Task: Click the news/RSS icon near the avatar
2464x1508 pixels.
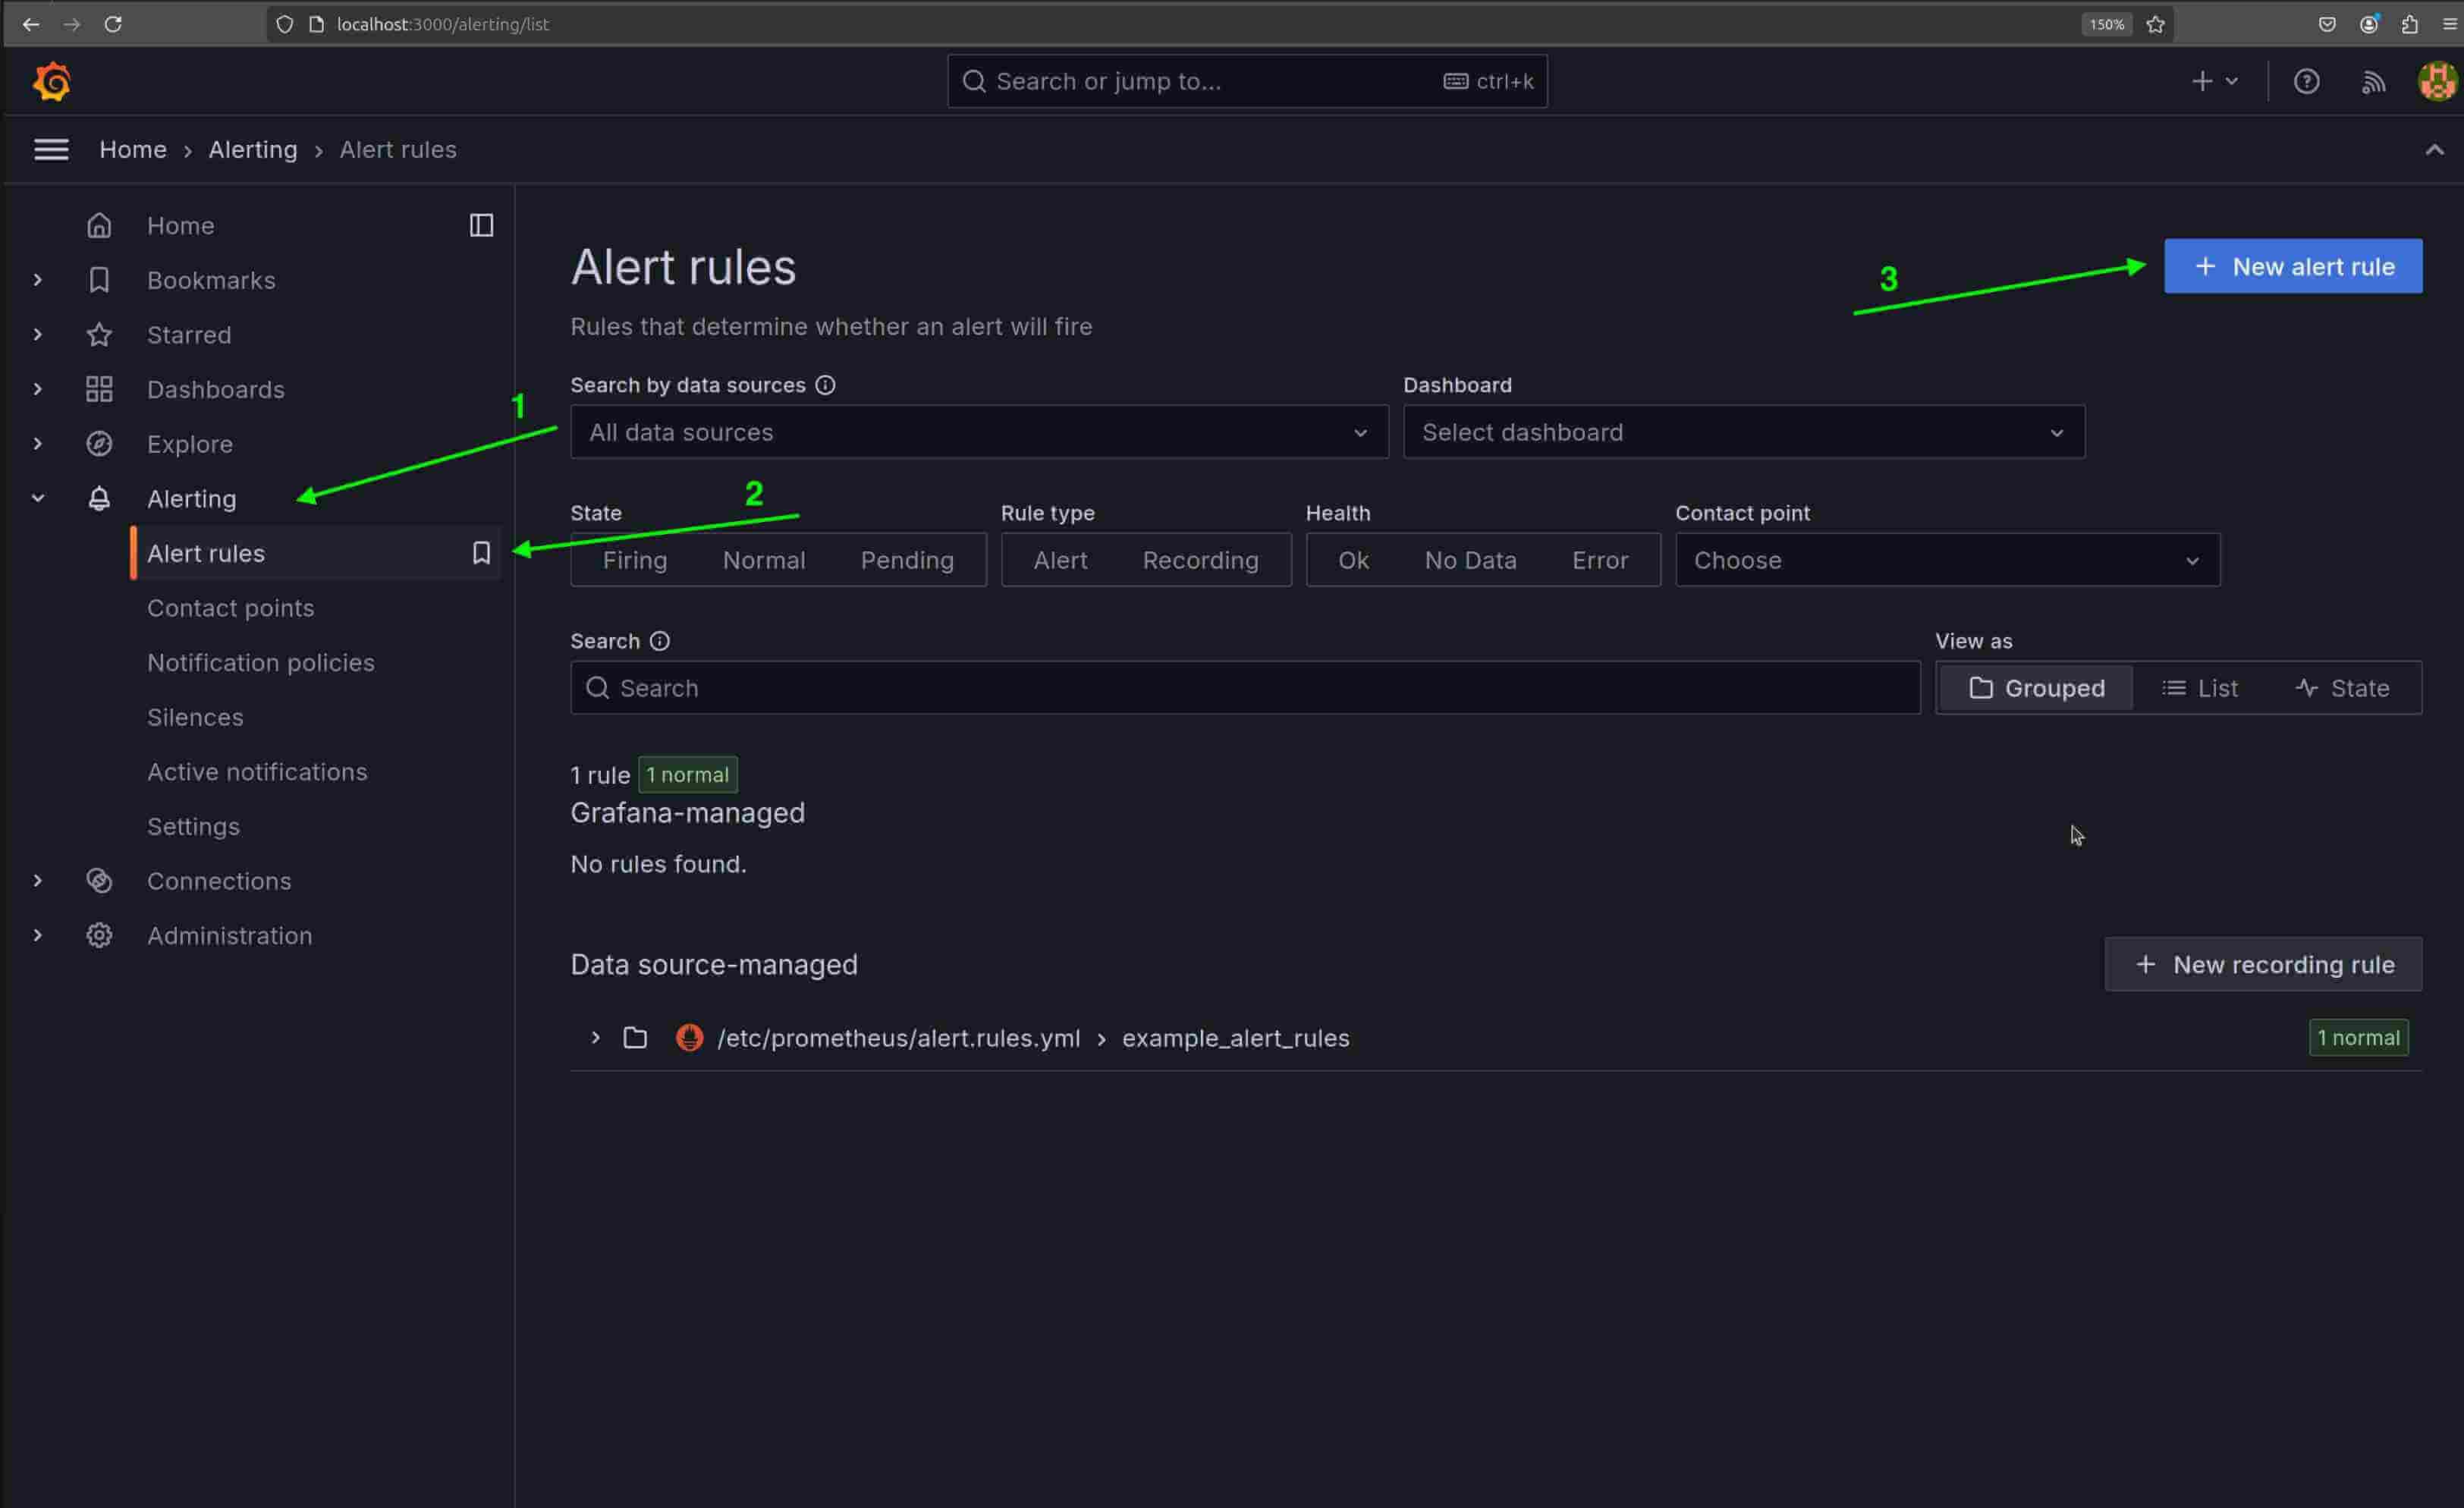Action: [x=2372, y=81]
